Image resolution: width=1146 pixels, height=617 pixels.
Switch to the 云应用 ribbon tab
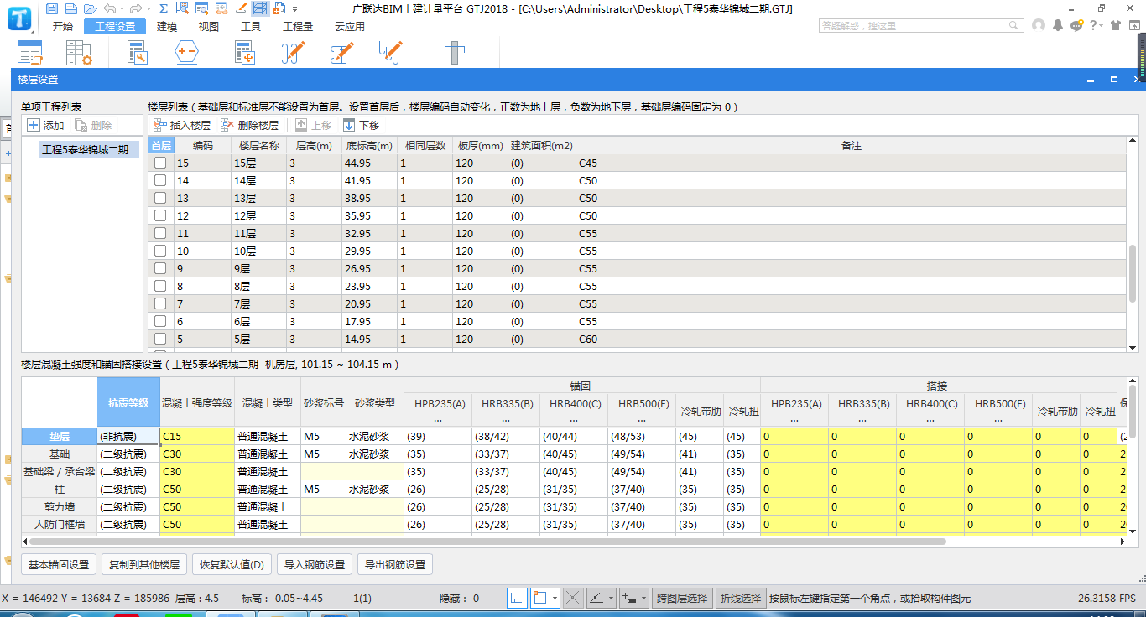(x=349, y=26)
